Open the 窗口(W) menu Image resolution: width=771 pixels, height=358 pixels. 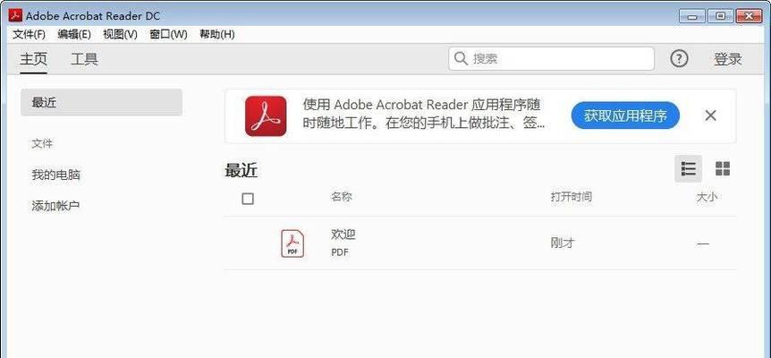click(x=169, y=34)
